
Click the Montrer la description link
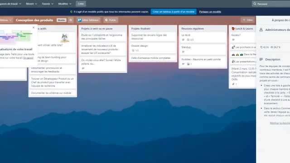[280, 123]
